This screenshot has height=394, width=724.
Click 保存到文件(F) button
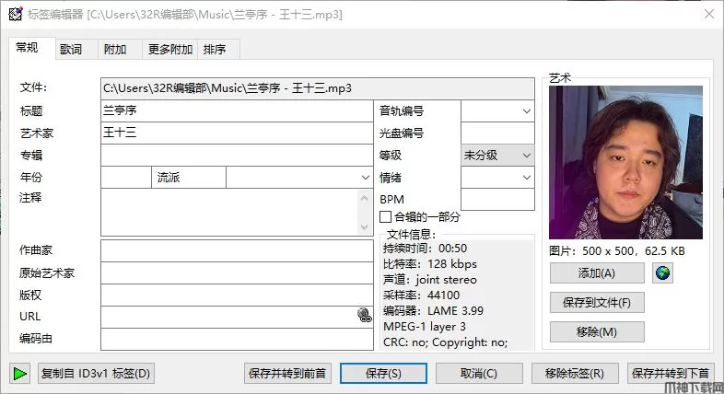(x=597, y=303)
